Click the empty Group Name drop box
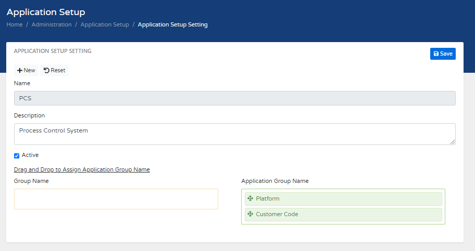The width and height of the screenshot is (475, 251). 116,199
